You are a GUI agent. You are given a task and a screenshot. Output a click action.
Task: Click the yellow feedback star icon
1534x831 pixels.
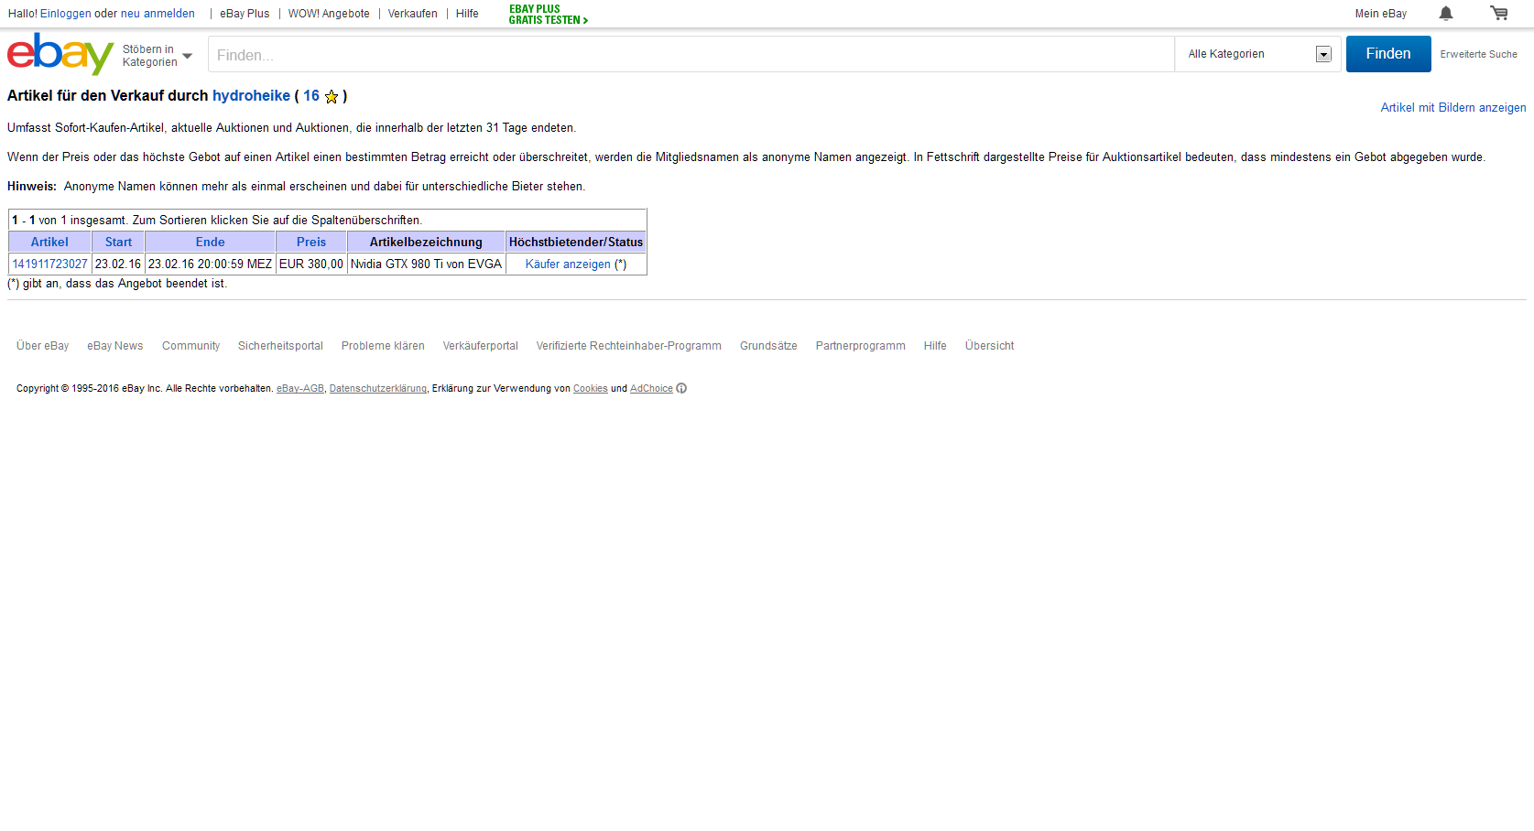point(332,96)
